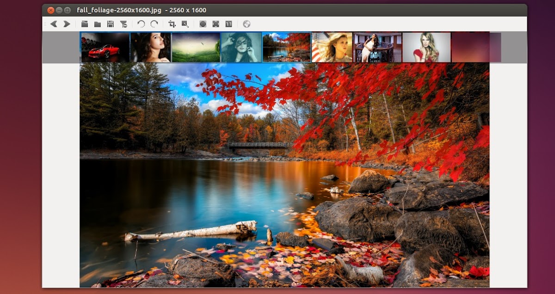Maximize the image viewer window

68,10
